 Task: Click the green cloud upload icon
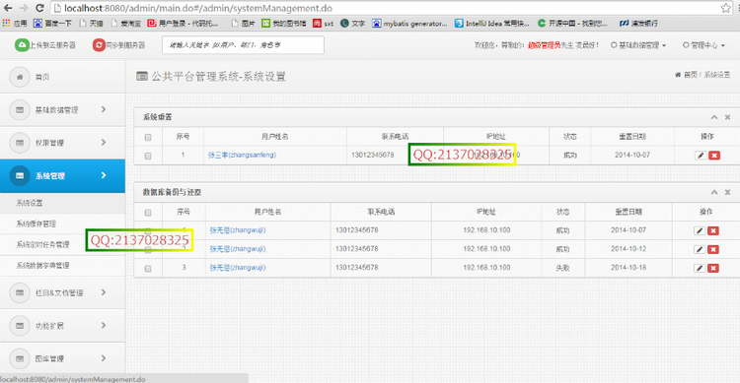(22, 44)
